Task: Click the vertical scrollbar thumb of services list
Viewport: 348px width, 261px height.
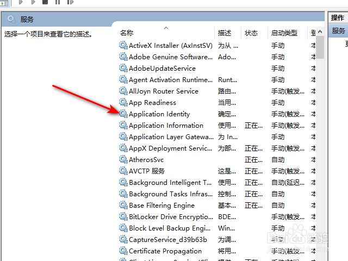Action: pyautogui.click(x=320, y=47)
